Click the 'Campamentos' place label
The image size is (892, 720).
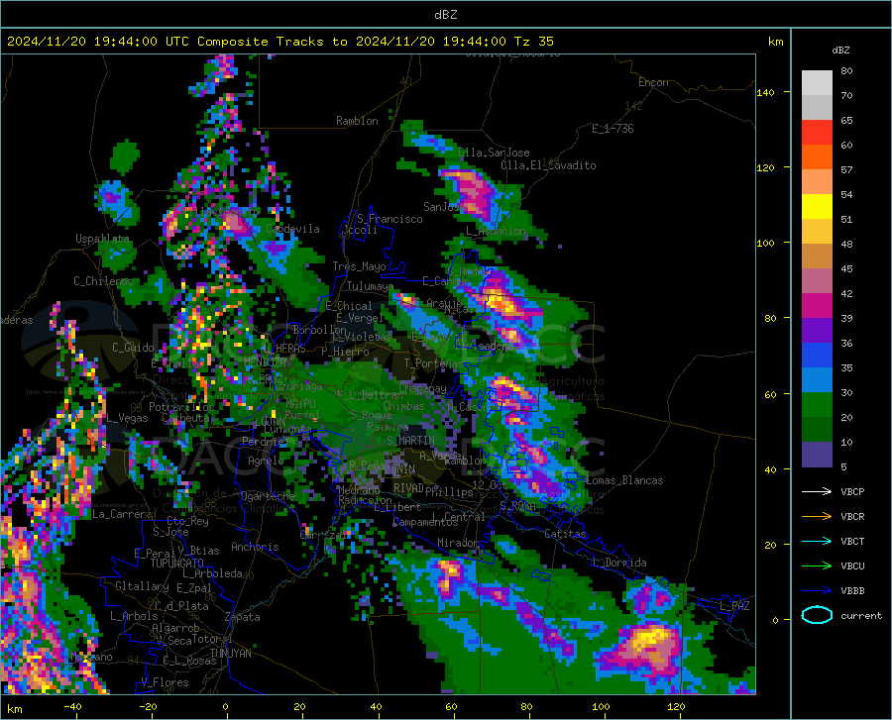(425, 522)
